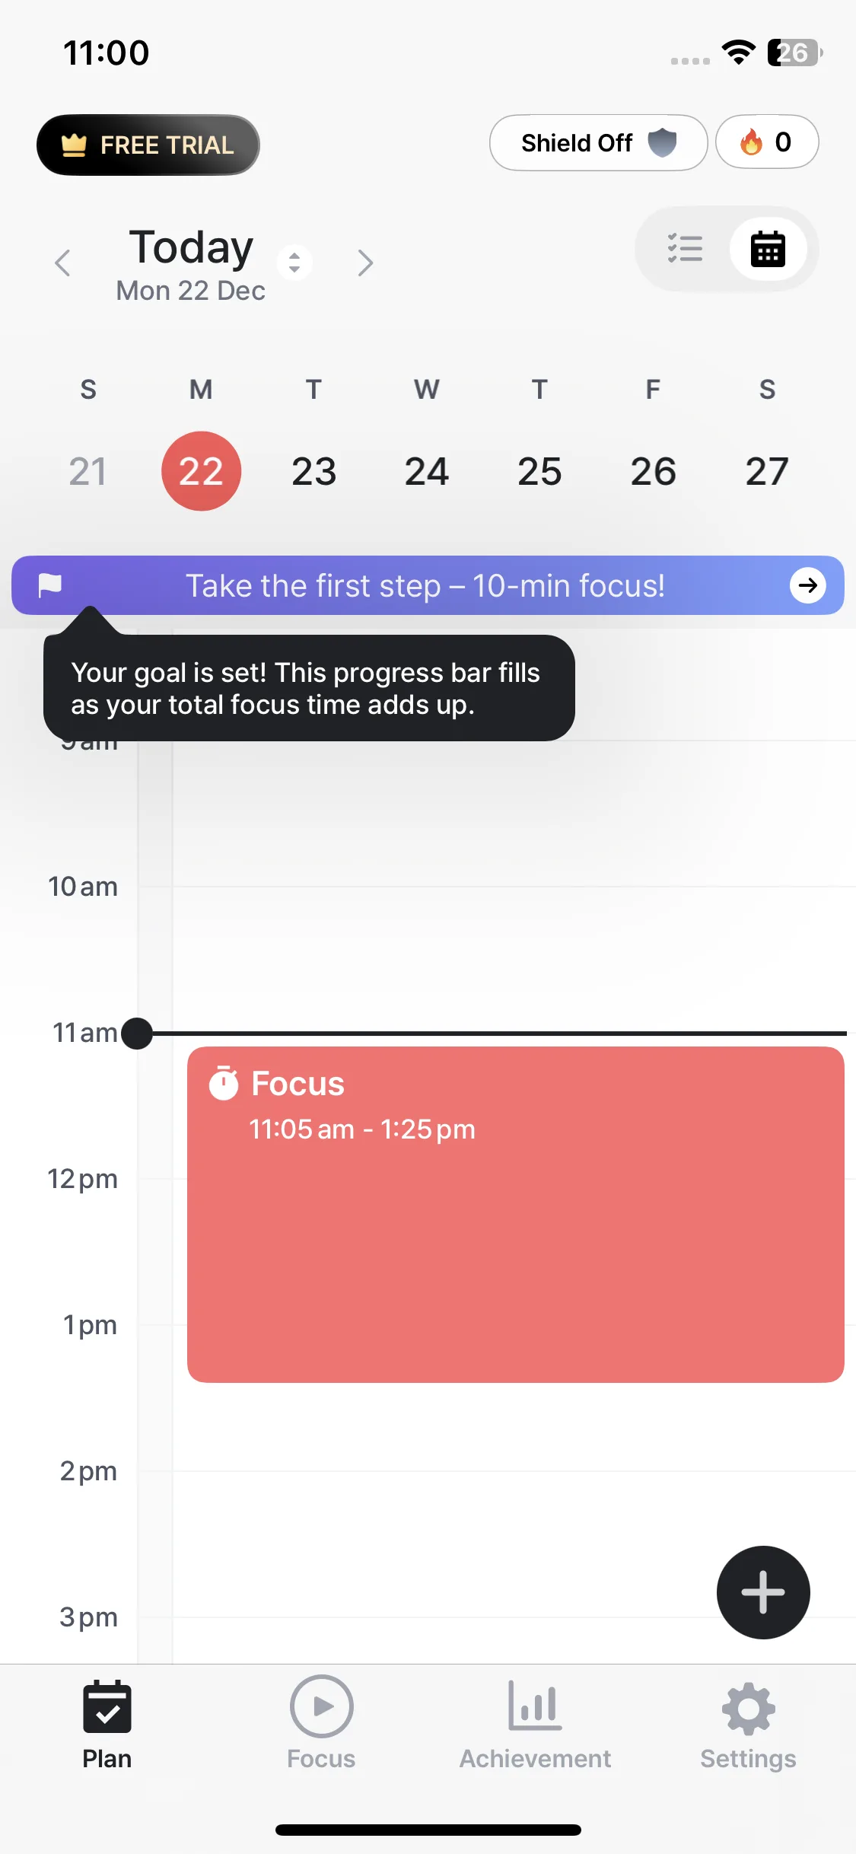
Task: Toggle the Shield Off button
Action: tap(598, 142)
